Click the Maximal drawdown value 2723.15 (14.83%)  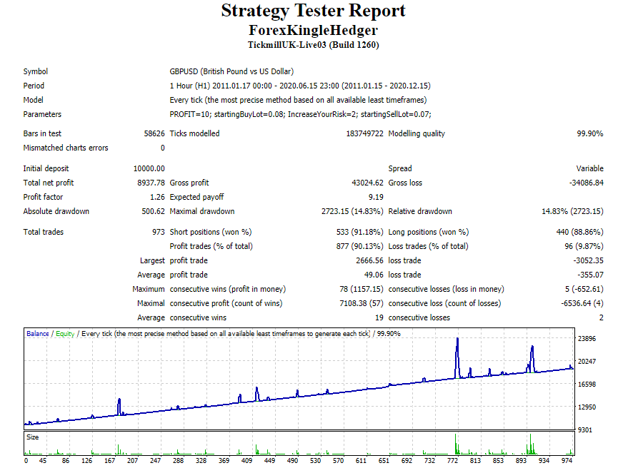click(x=352, y=211)
